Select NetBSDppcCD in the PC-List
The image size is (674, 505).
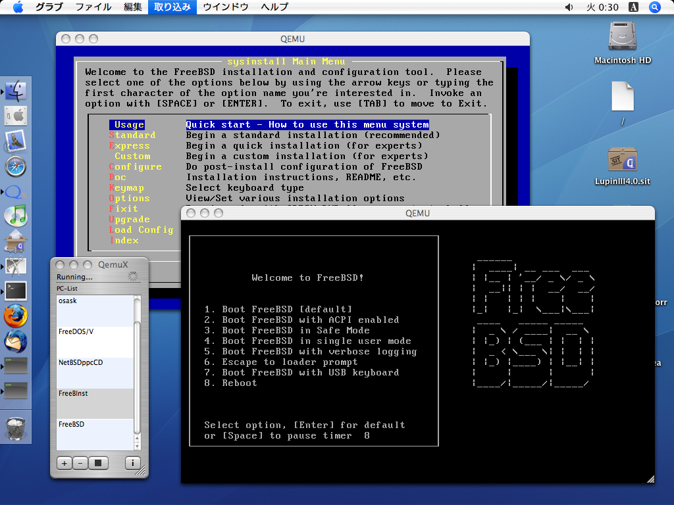(x=95, y=373)
